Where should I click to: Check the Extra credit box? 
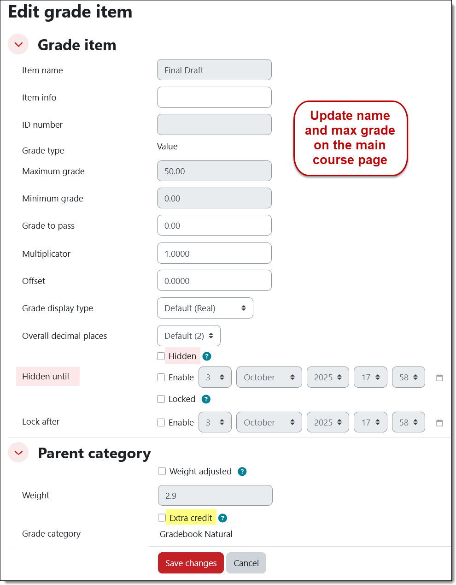[162, 518]
